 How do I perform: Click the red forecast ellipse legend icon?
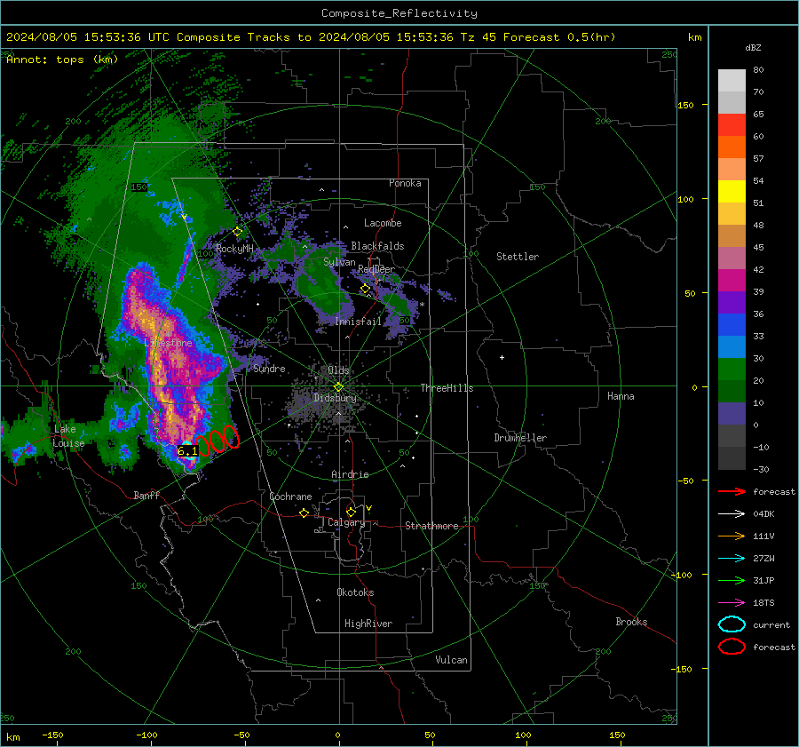(x=732, y=647)
